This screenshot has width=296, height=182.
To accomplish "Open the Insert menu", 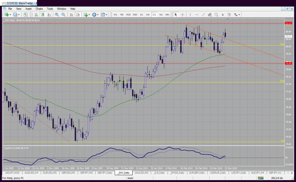I will (28, 9).
